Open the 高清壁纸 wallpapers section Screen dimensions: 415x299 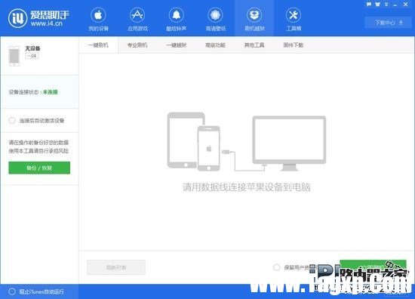point(216,20)
